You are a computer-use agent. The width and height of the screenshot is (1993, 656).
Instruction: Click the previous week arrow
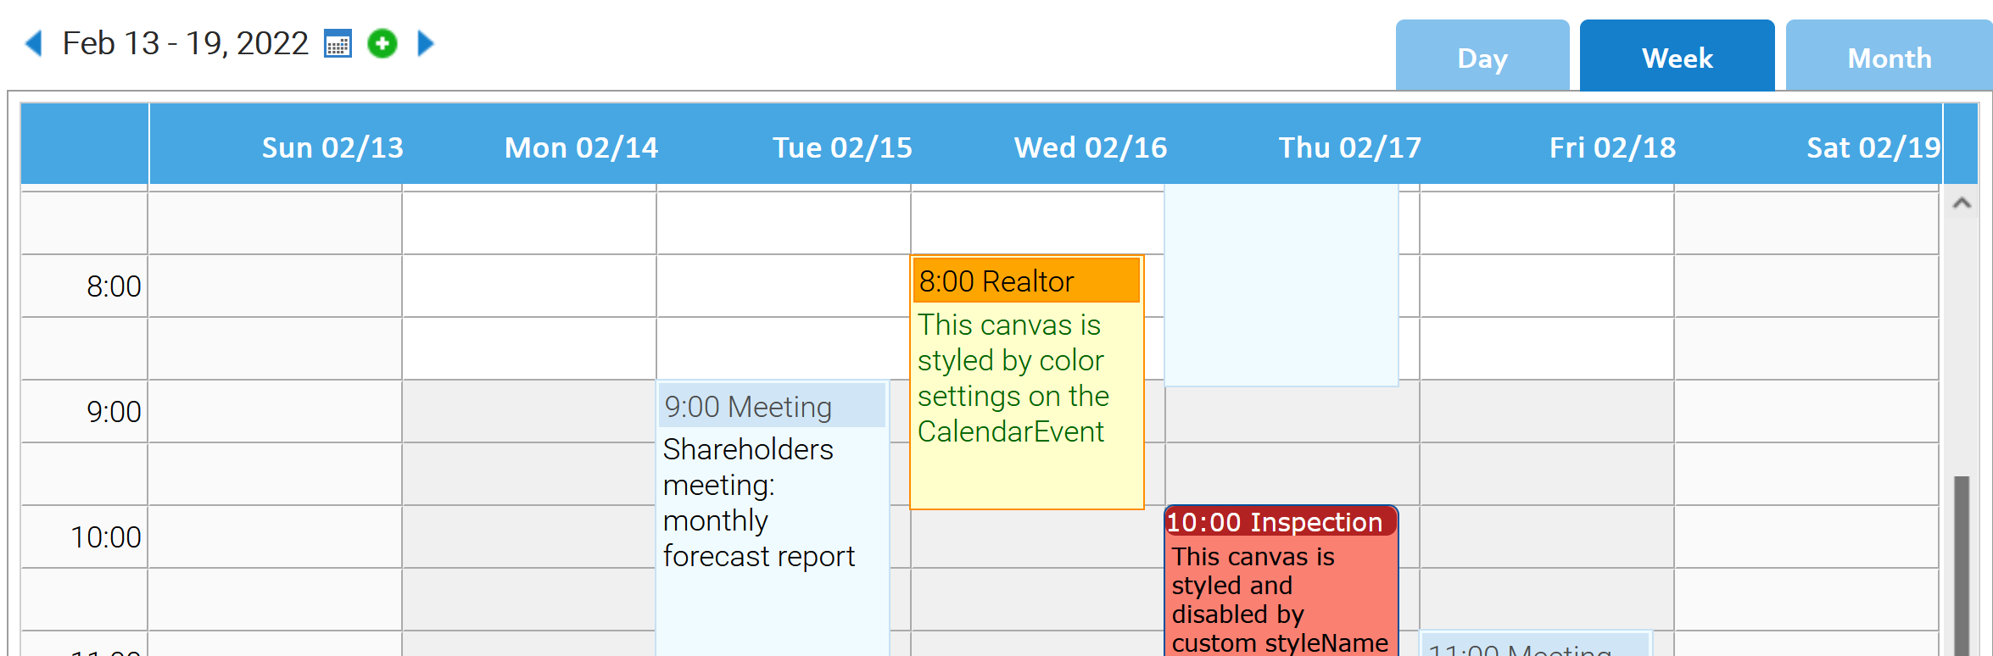[34, 43]
